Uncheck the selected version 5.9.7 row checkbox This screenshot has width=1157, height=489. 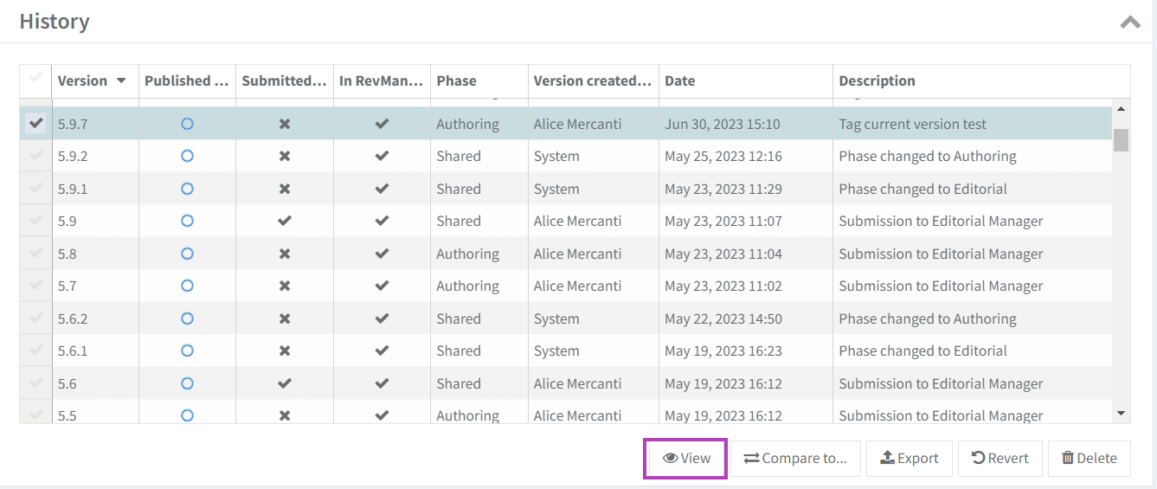coord(35,124)
